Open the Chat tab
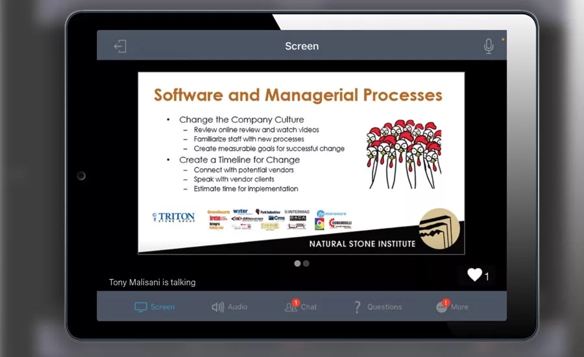This screenshot has width=584, height=357. pyautogui.click(x=301, y=306)
